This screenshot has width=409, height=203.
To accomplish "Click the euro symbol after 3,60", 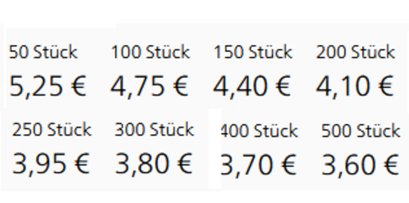I will coord(391,165).
